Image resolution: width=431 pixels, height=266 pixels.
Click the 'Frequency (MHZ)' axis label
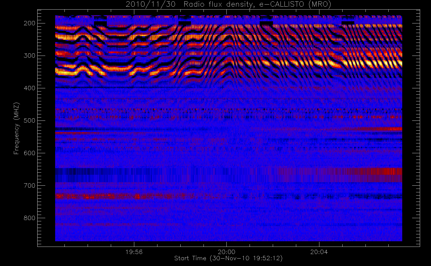(x=17, y=128)
